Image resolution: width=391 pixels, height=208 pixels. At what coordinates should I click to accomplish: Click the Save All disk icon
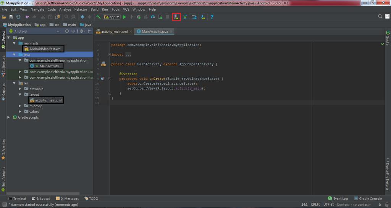coord(11,17)
